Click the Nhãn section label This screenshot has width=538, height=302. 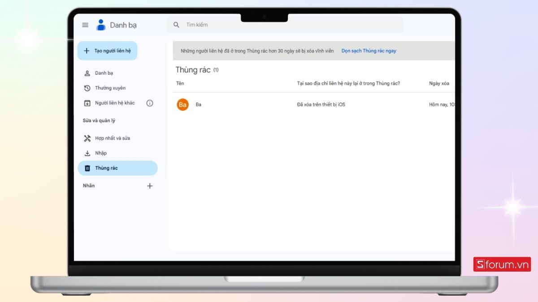coord(89,186)
